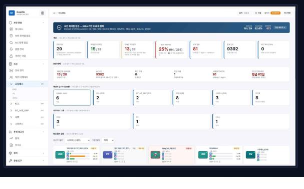Screen dimensions: 304x189
Task: Open the padlock item in sidebar
Action: tap(11, 56)
